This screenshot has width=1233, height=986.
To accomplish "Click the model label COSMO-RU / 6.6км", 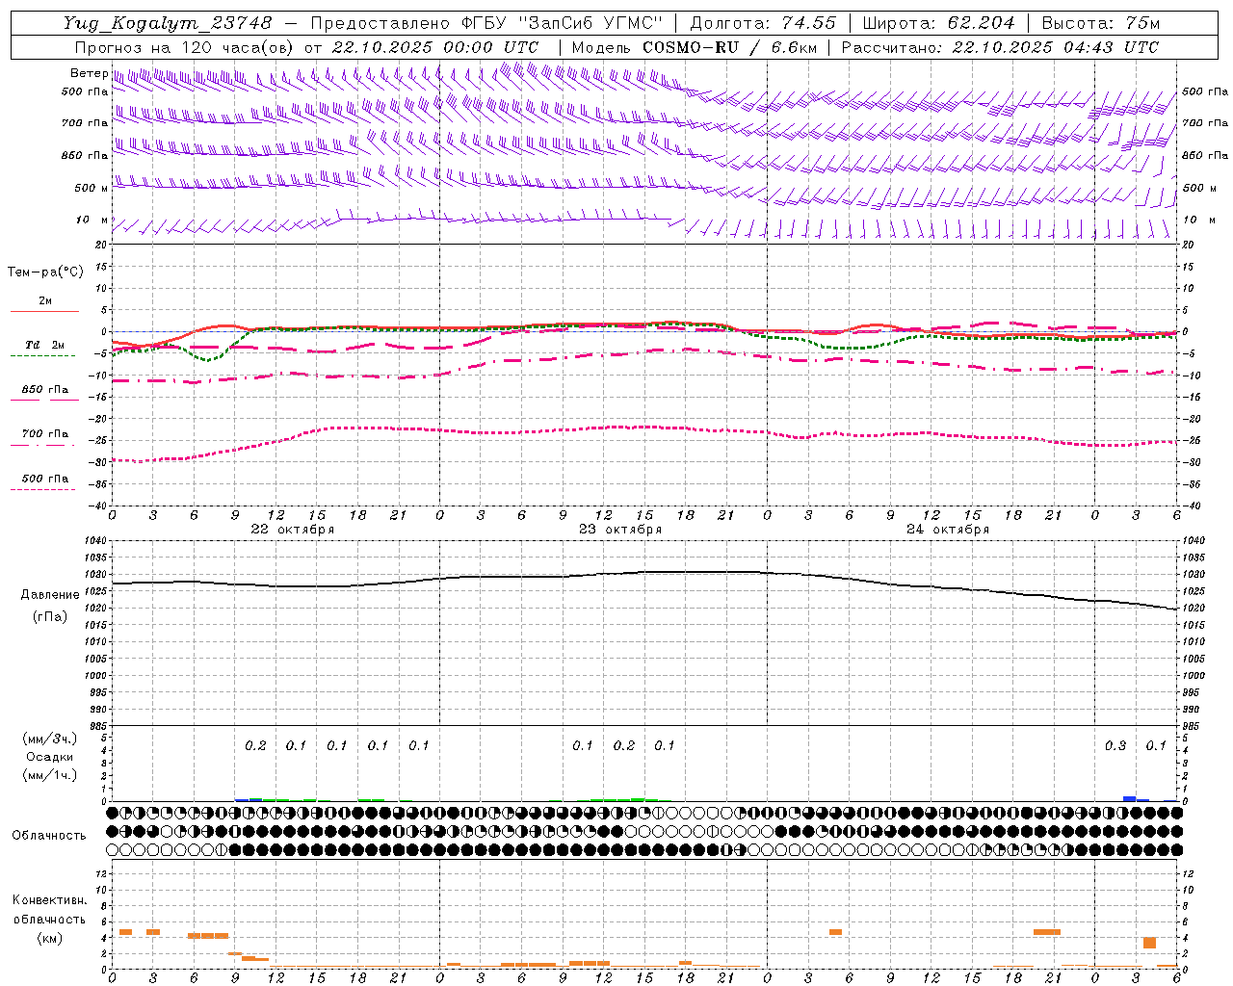I will coord(729,47).
